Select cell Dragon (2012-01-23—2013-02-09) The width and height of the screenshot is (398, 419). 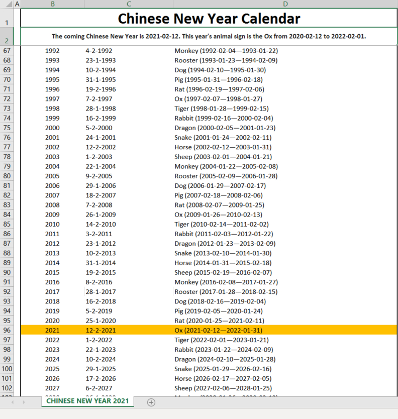(285, 243)
